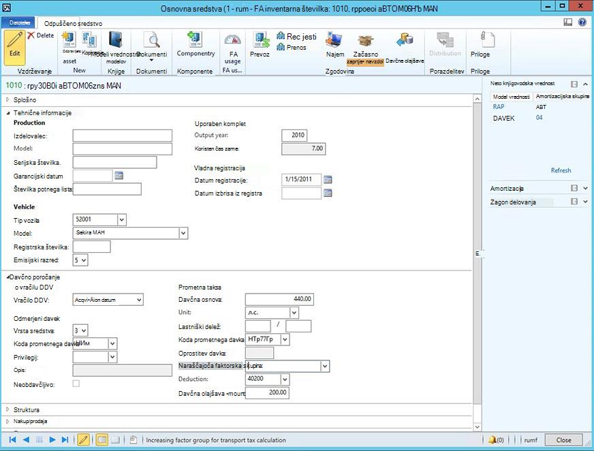Viewport: 594px width, 451px height.
Task: Click the Close button
Action: [x=564, y=440]
